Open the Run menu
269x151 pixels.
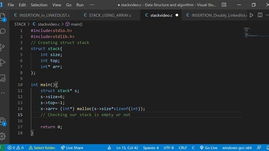pyautogui.click(x=80, y=5)
